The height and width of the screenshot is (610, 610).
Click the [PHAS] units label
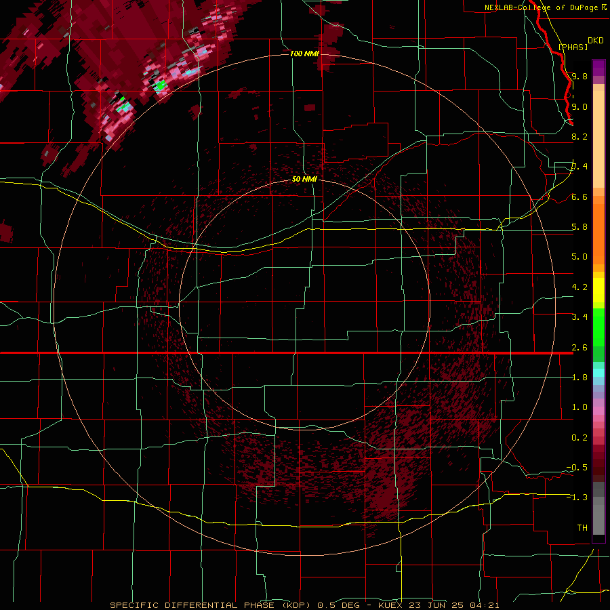pyautogui.click(x=573, y=47)
